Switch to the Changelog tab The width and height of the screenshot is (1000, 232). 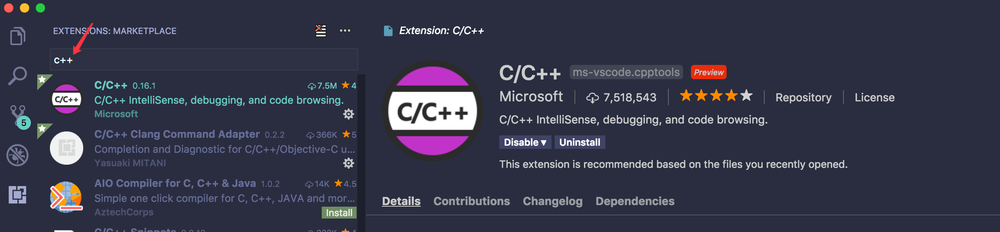coord(553,201)
